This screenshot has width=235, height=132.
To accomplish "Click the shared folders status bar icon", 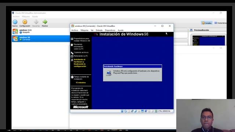I will click(139, 111).
